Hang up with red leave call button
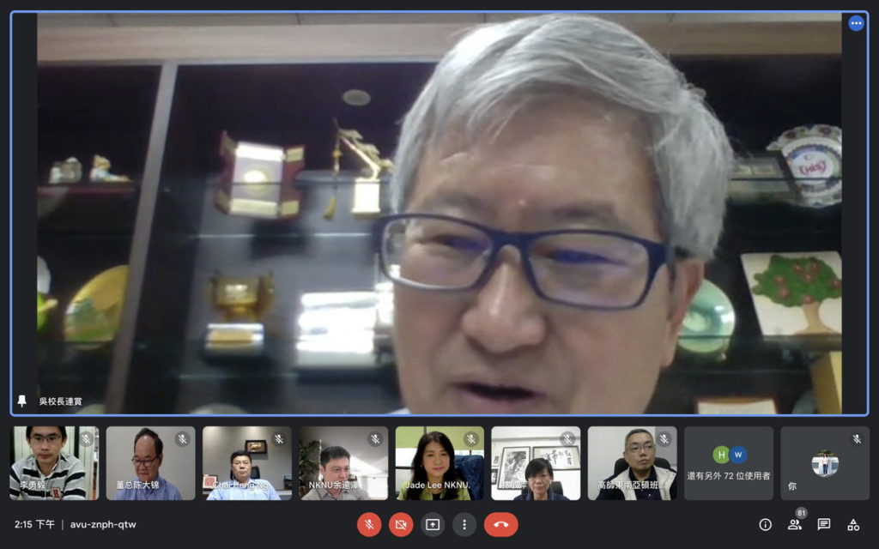879x549 pixels. (501, 525)
